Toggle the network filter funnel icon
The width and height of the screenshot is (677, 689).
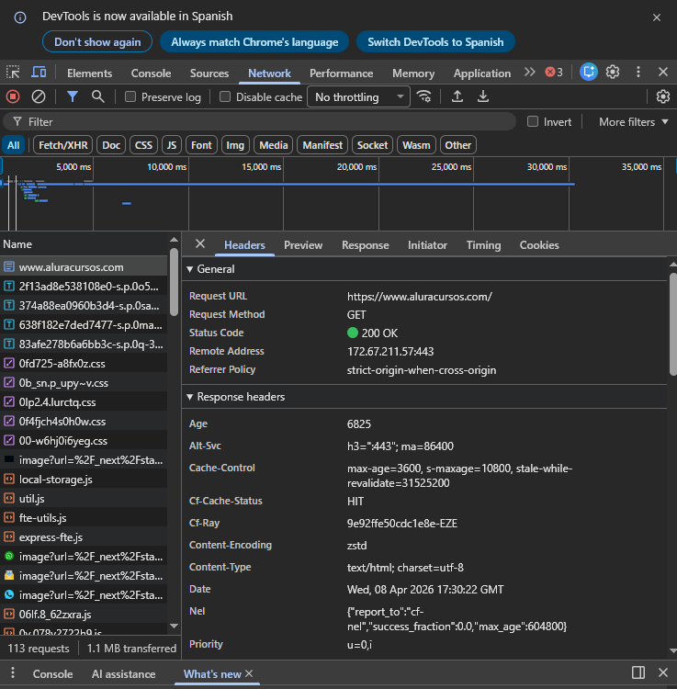[x=72, y=96]
